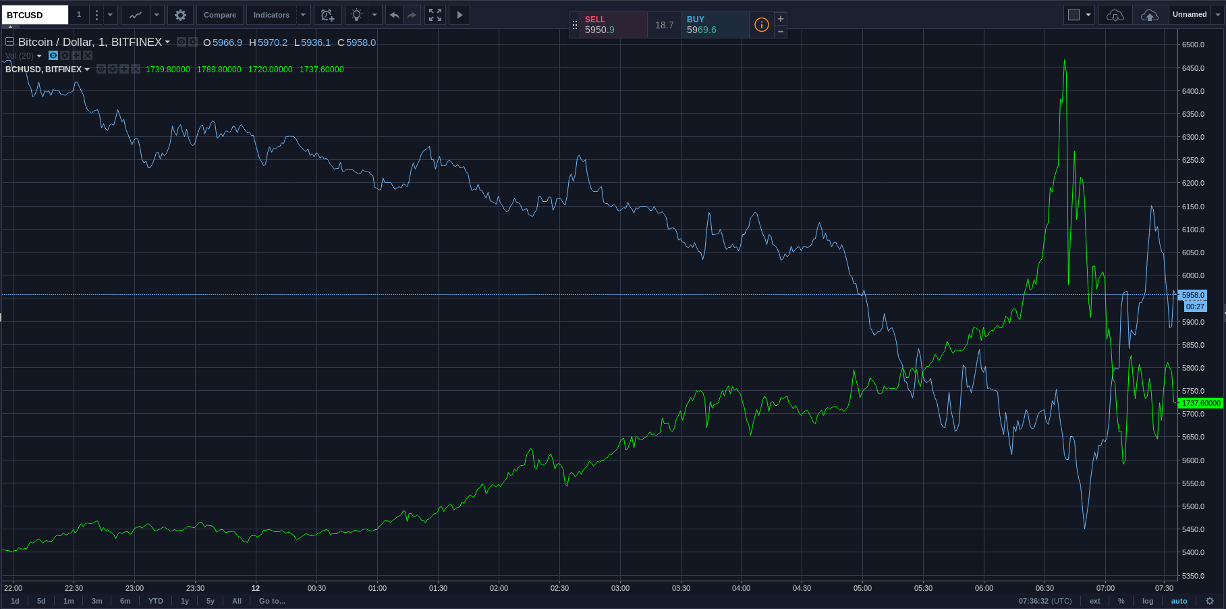This screenshot has width=1226, height=609.
Task: Click the 07:36:32 (UTC) timezone clock
Action: 1045,601
